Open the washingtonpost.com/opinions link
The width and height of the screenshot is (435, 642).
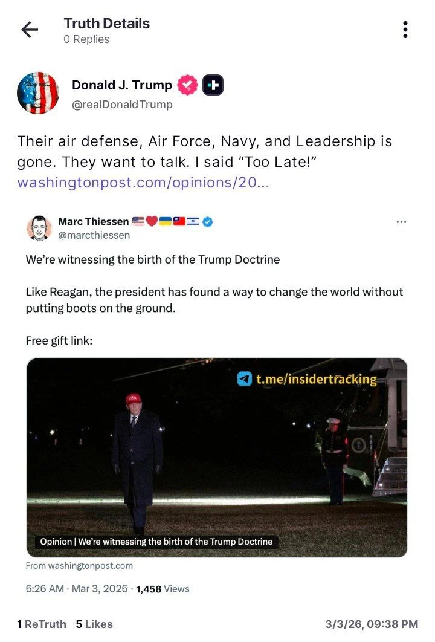pos(143,183)
